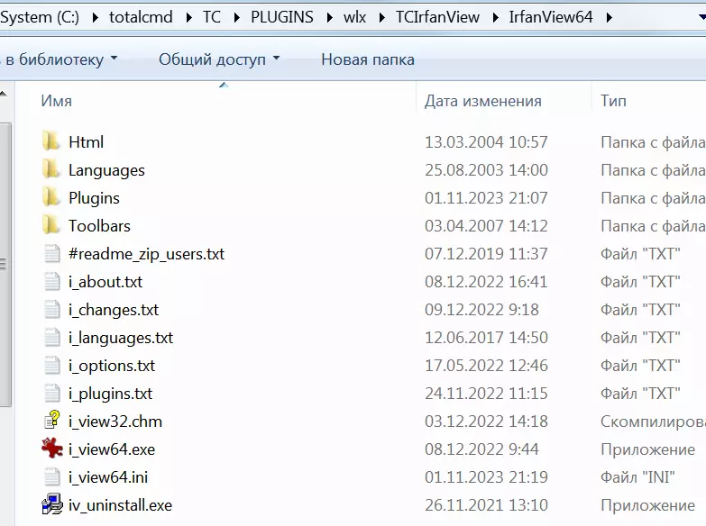Screen dimensions: 706x526
Task: Click the Plugins folder icon
Action: coord(50,198)
